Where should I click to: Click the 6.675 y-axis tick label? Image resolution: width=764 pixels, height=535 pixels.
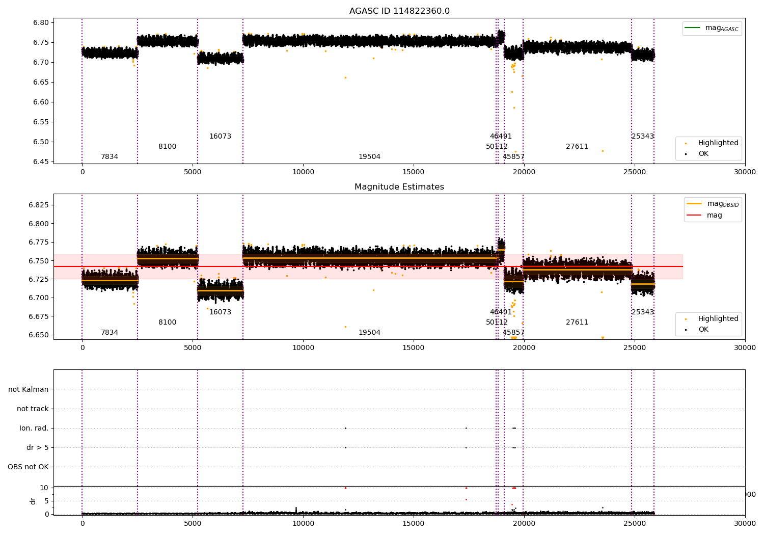click(x=39, y=316)
